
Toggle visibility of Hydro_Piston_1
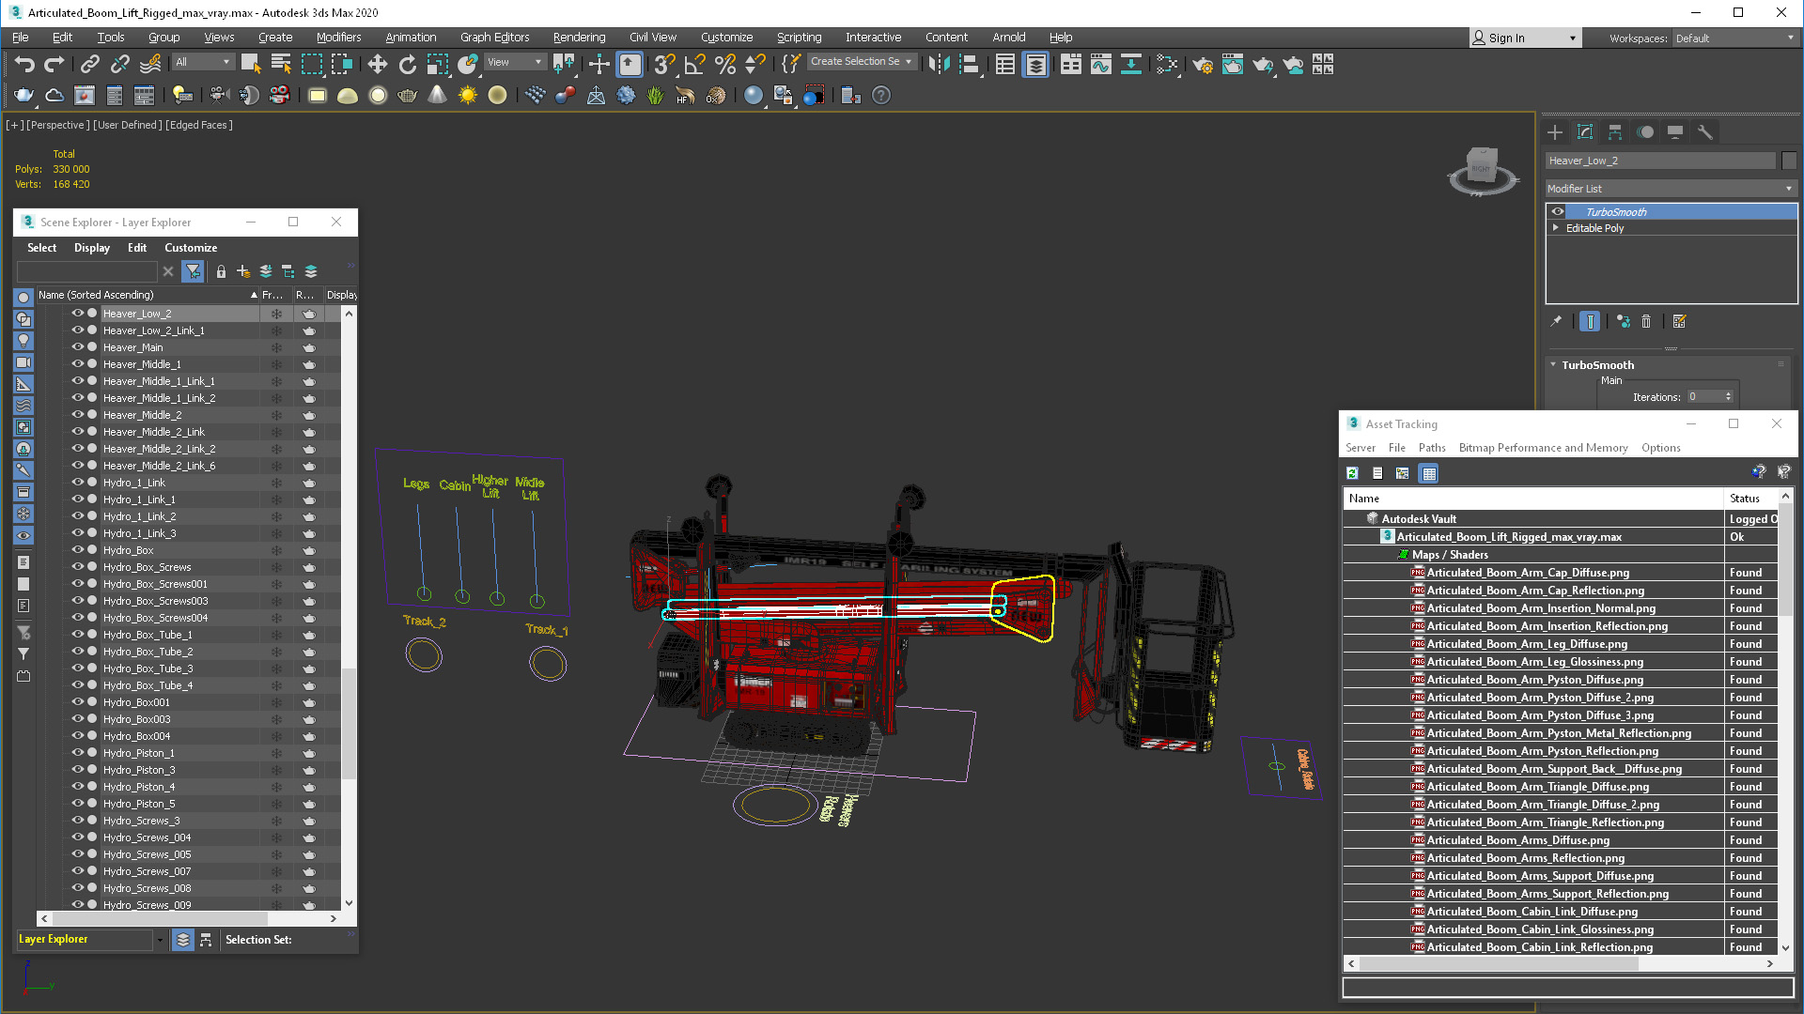pos(78,753)
